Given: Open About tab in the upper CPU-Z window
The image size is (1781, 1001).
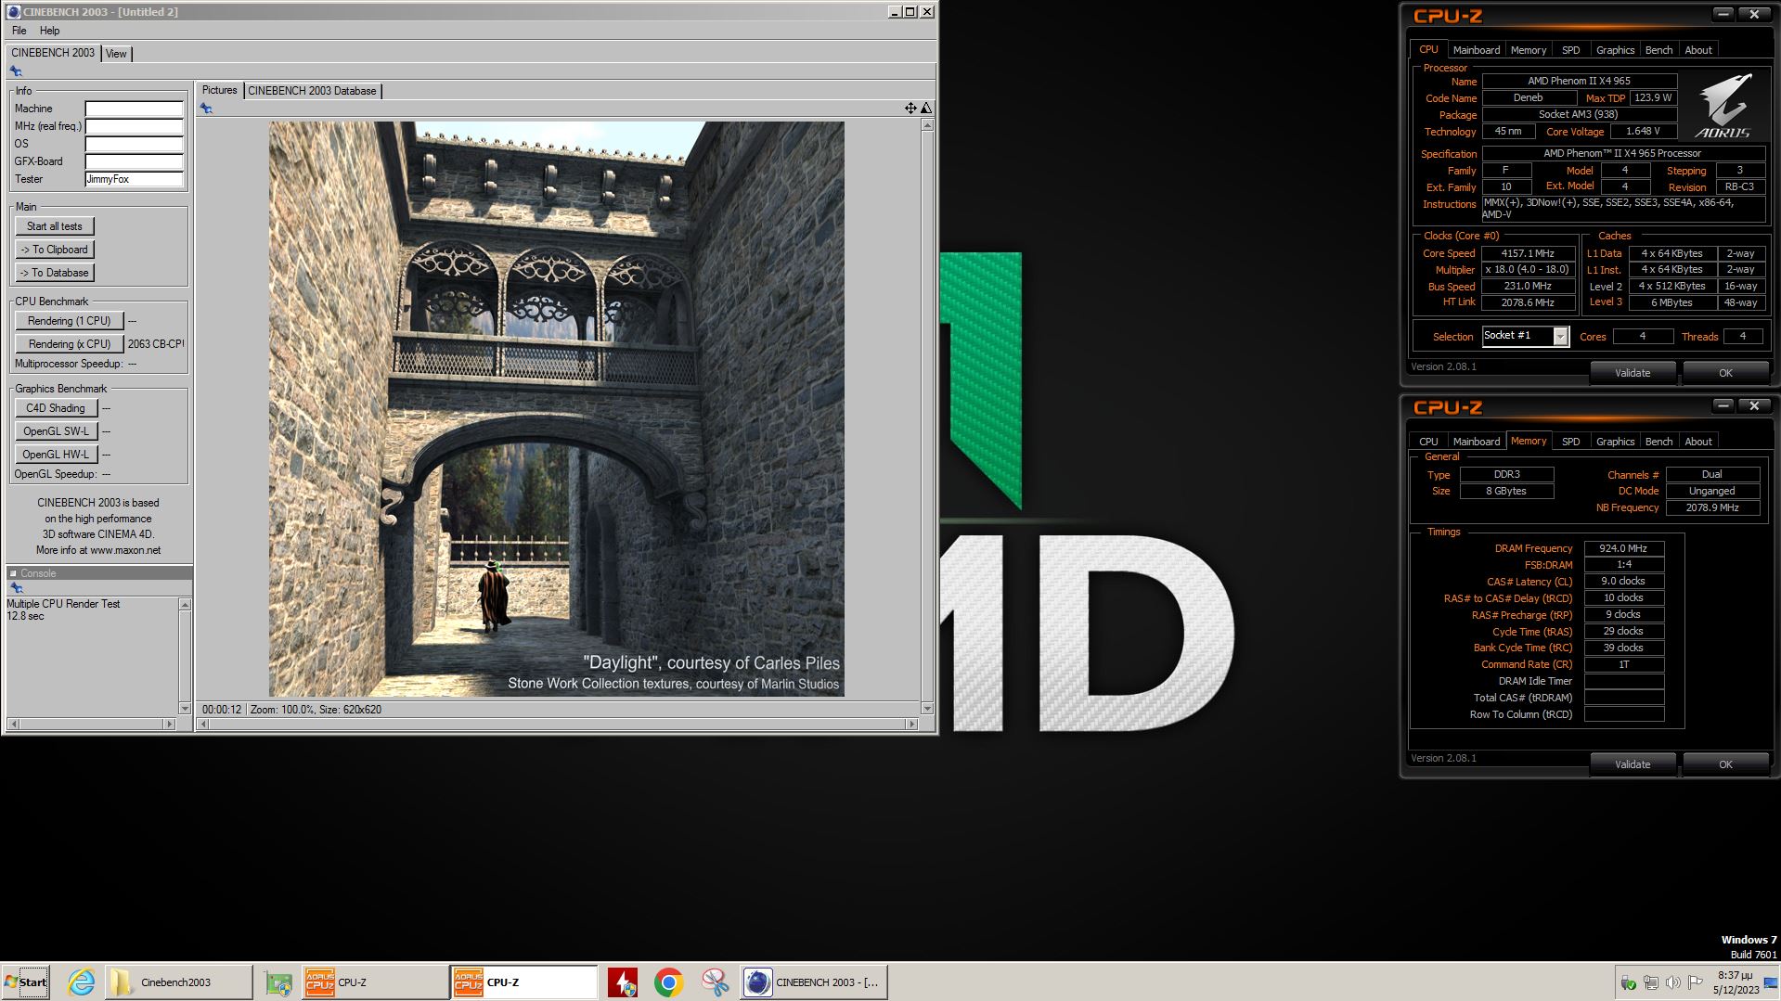Looking at the screenshot, I should click(x=1698, y=50).
